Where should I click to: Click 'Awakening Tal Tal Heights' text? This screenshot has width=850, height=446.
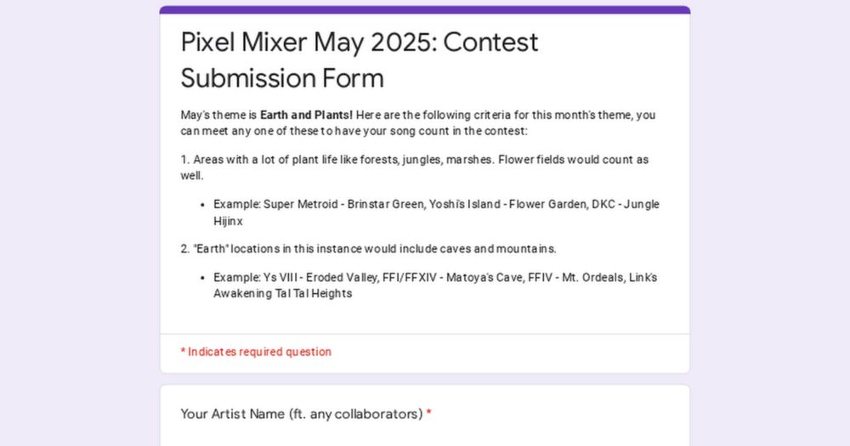[x=283, y=293]
